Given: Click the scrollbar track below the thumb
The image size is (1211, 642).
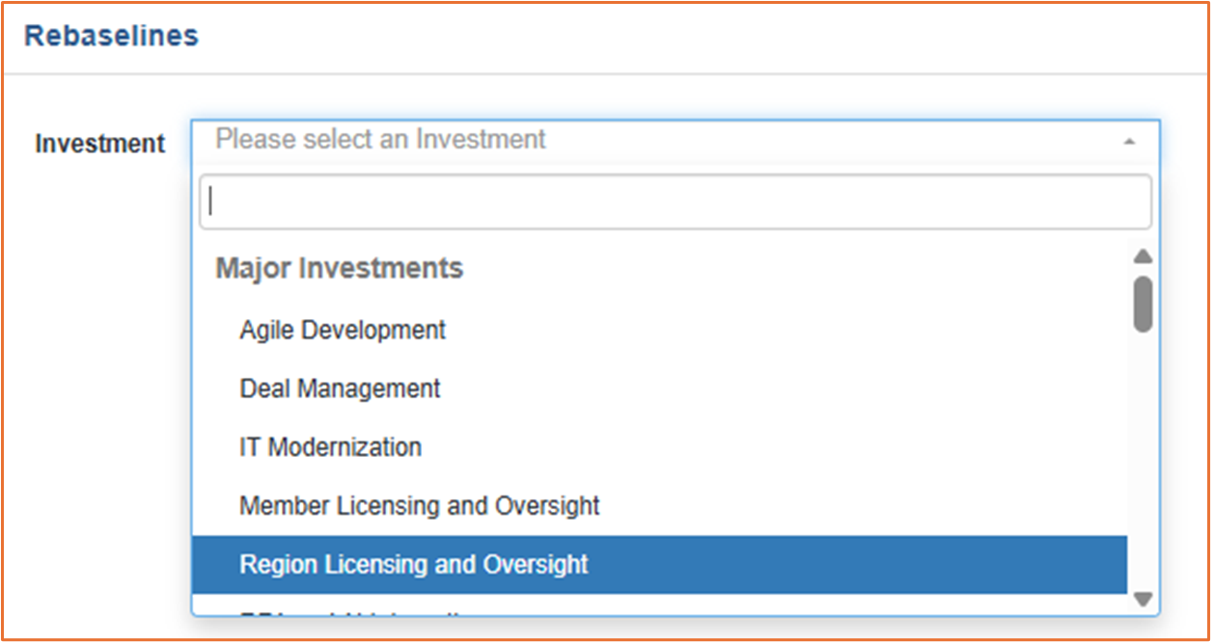Looking at the screenshot, I should point(1142,463).
